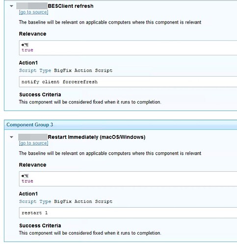This screenshot has height=245, width=237.
Task: Click the Relevance heading under BESClient refresh
Action: coord(32,34)
